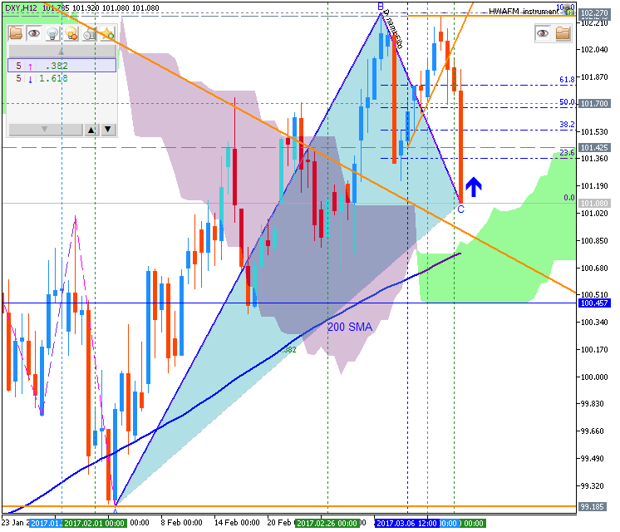Click the 102.040 price axis value
The height and width of the screenshot is (532, 620).
tap(594, 49)
